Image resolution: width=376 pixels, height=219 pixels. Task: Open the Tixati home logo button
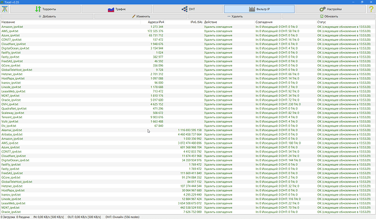coord(5,9)
